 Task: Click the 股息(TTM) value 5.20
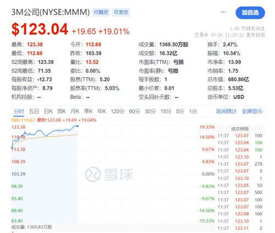[105, 80]
